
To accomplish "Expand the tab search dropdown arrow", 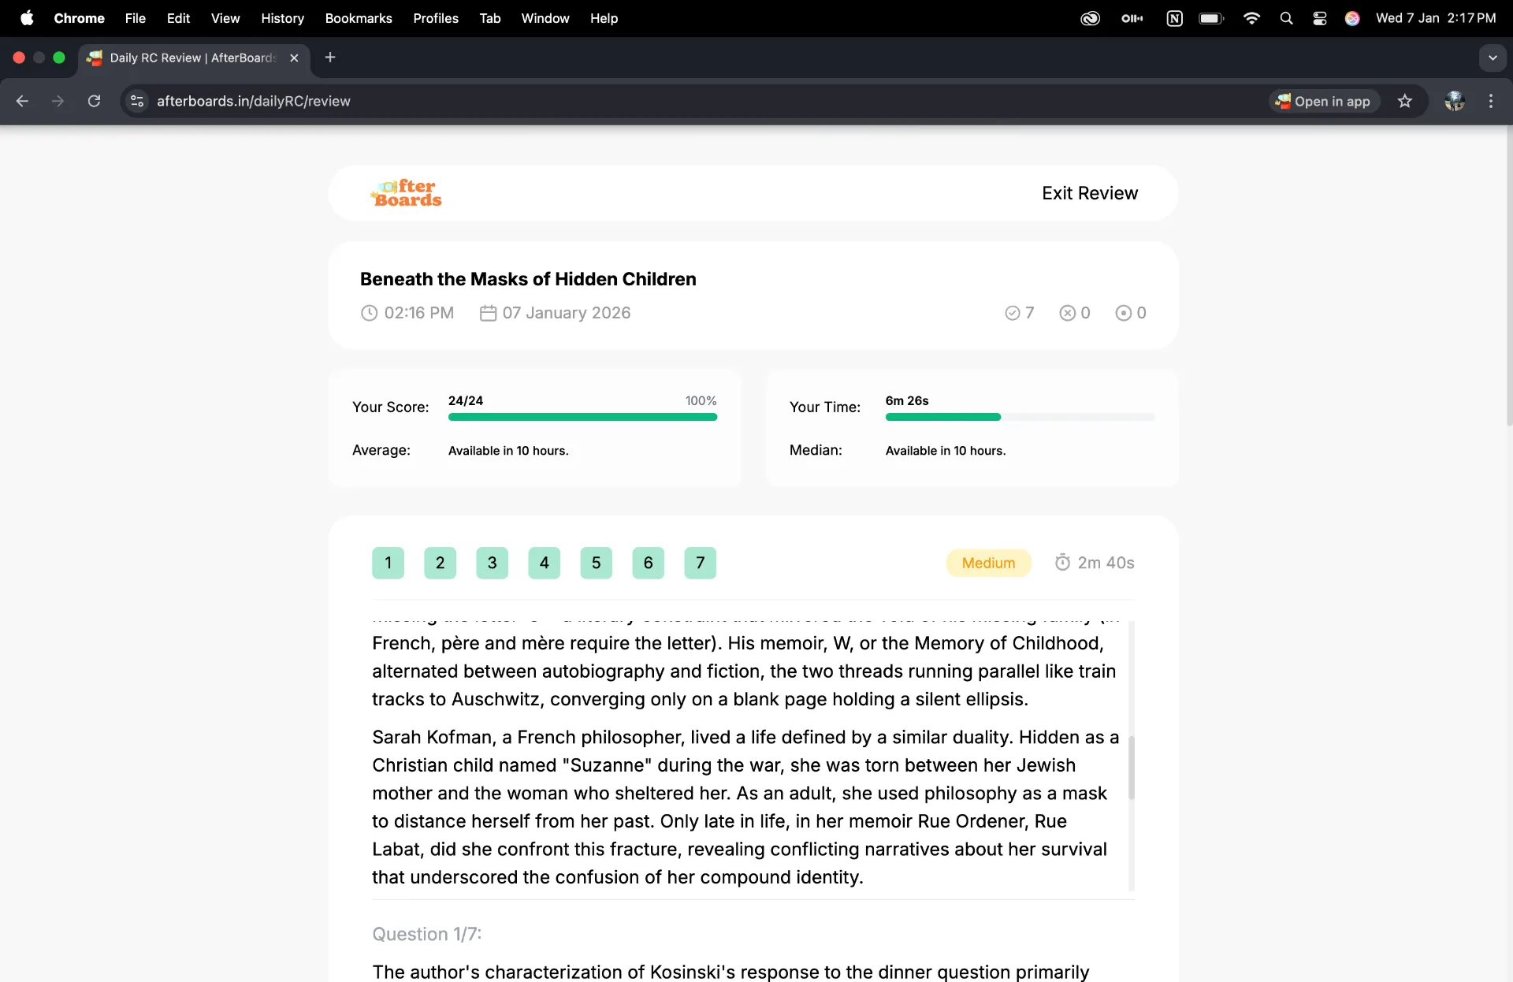I will point(1493,58).
